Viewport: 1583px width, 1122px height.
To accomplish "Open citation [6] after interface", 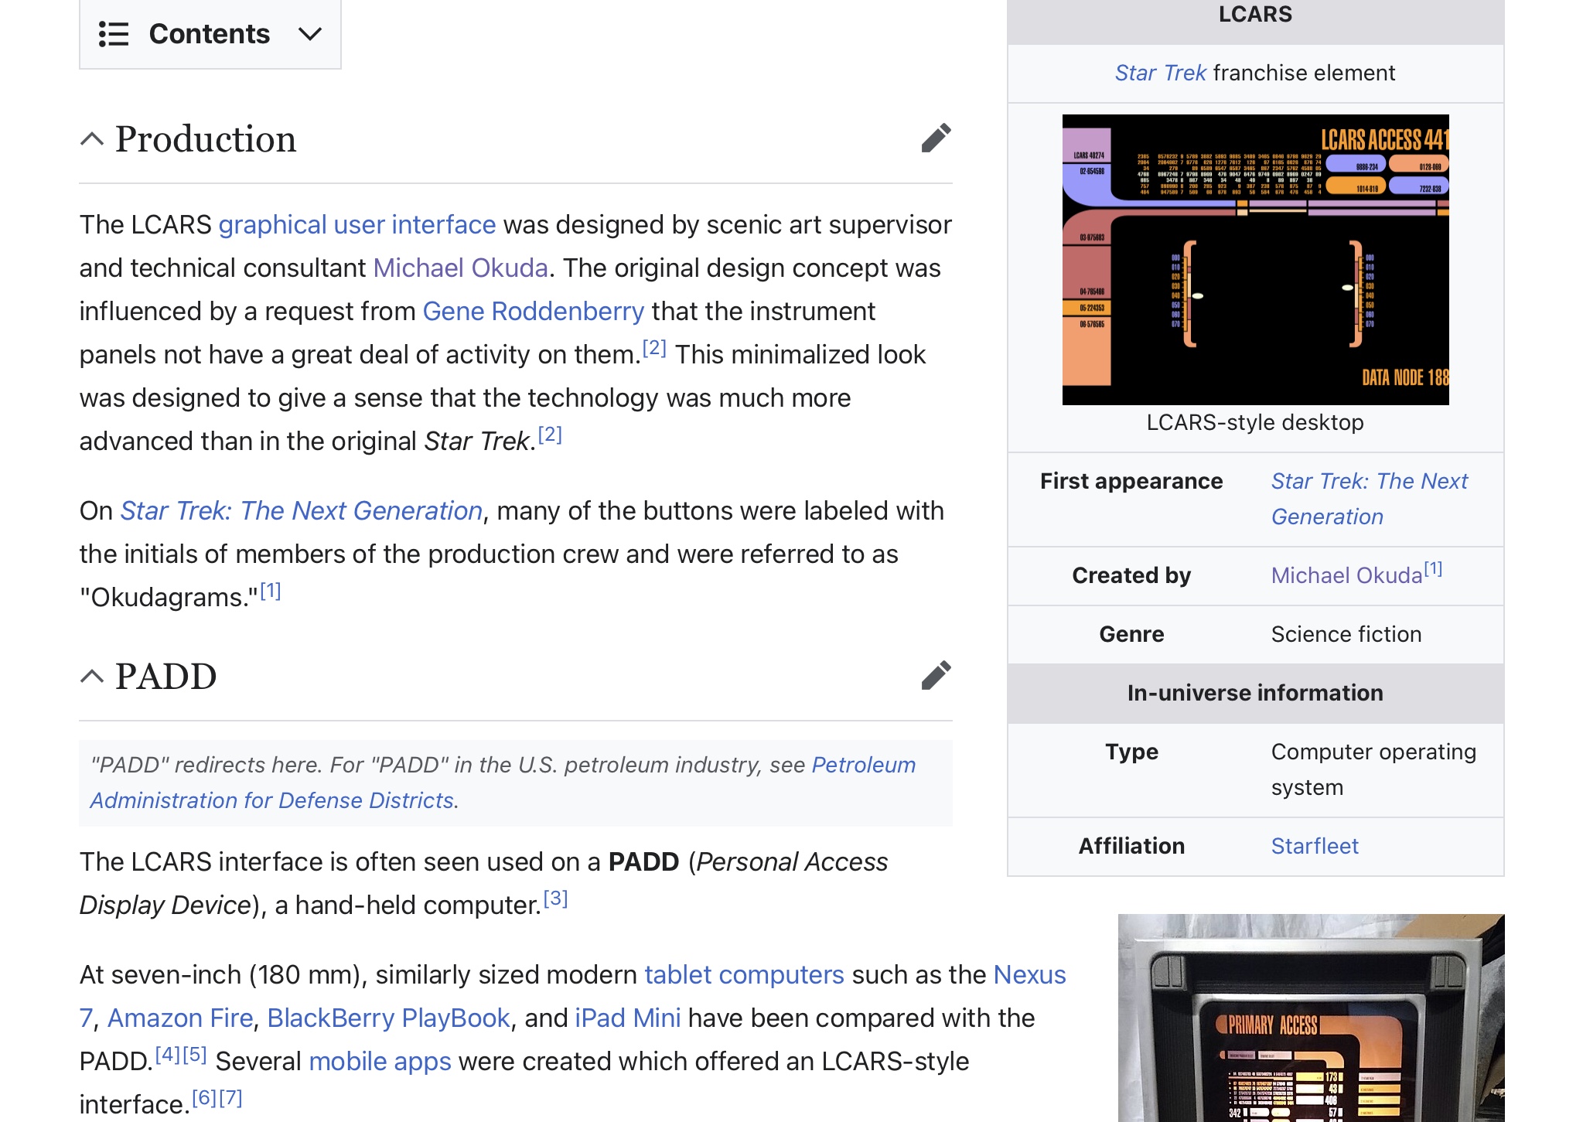I will (x=204, y=1098).
